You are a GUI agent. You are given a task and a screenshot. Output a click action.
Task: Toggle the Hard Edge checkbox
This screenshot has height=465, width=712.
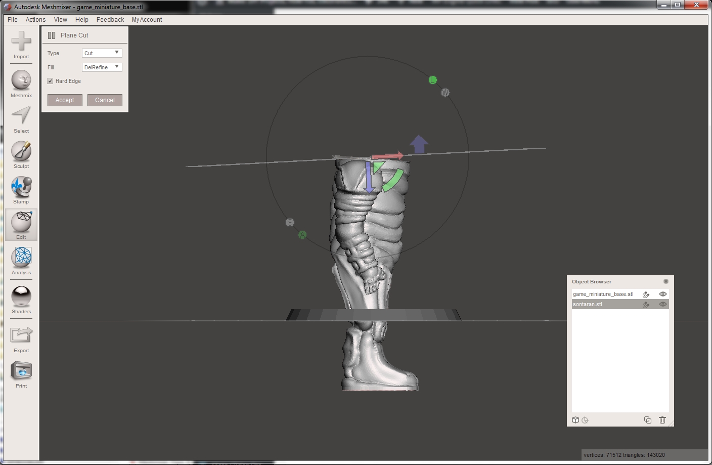pyautogui.click(x=50, y=81)
